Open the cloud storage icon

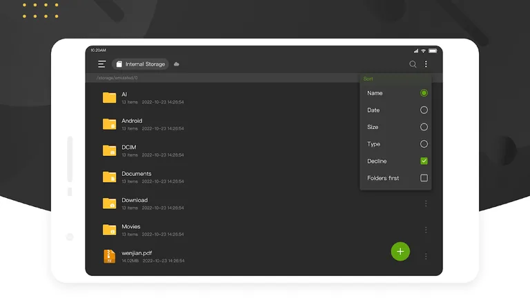coord(177,64)
